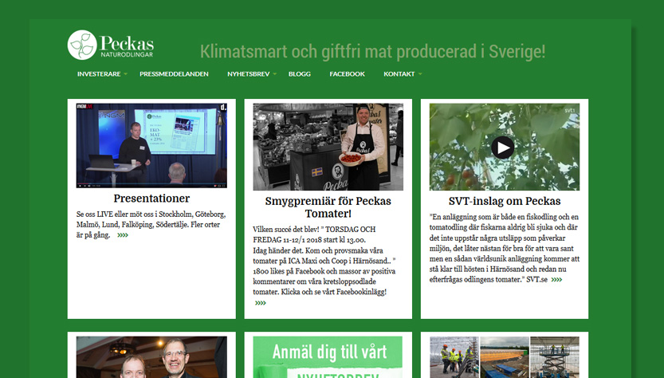
Task: Open the KONTAKT menu item
Action: [399, 74]
